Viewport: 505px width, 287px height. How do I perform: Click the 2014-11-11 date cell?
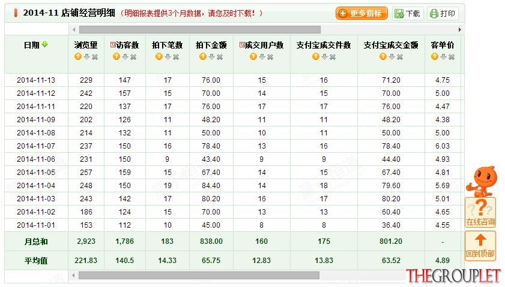tap(36, 107)
